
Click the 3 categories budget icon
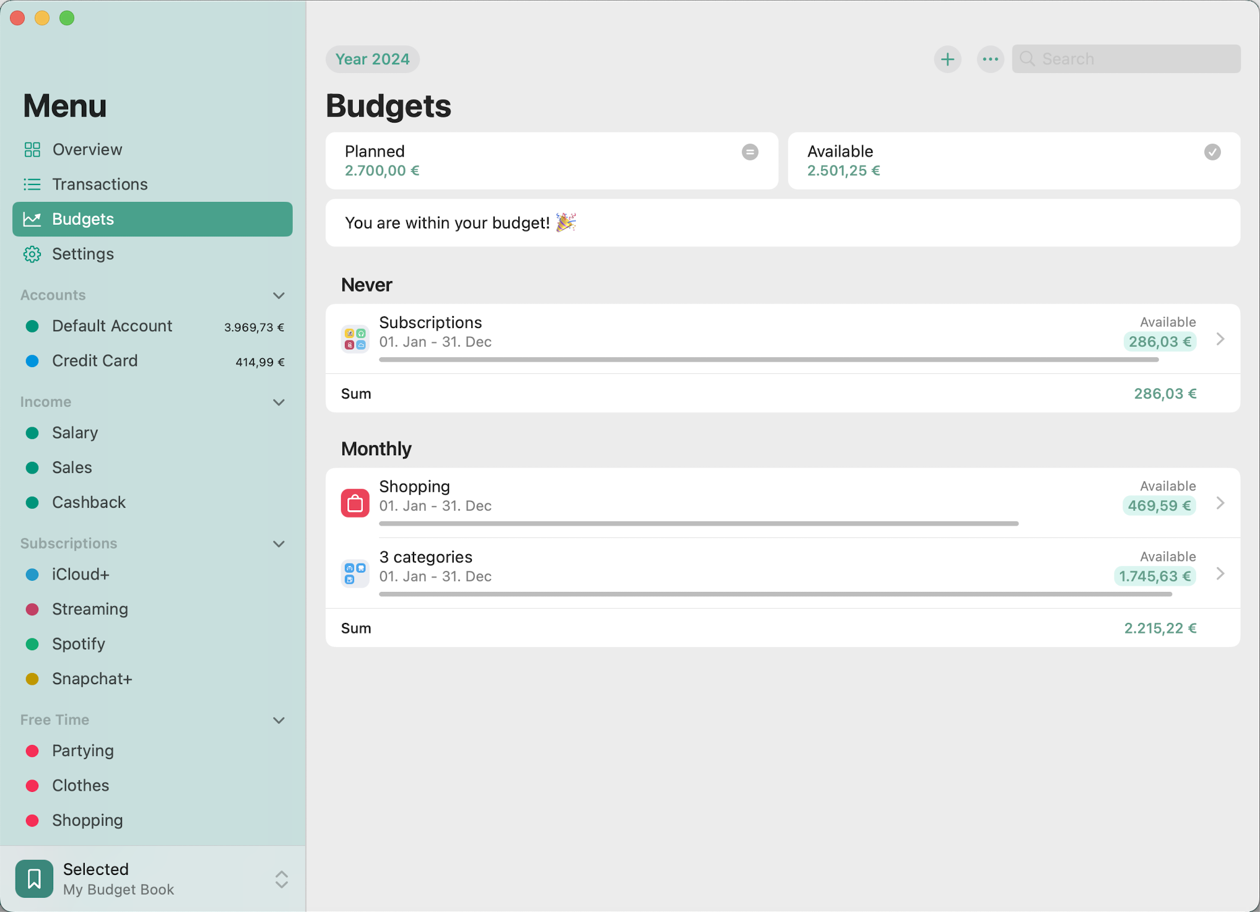[355, 573]
